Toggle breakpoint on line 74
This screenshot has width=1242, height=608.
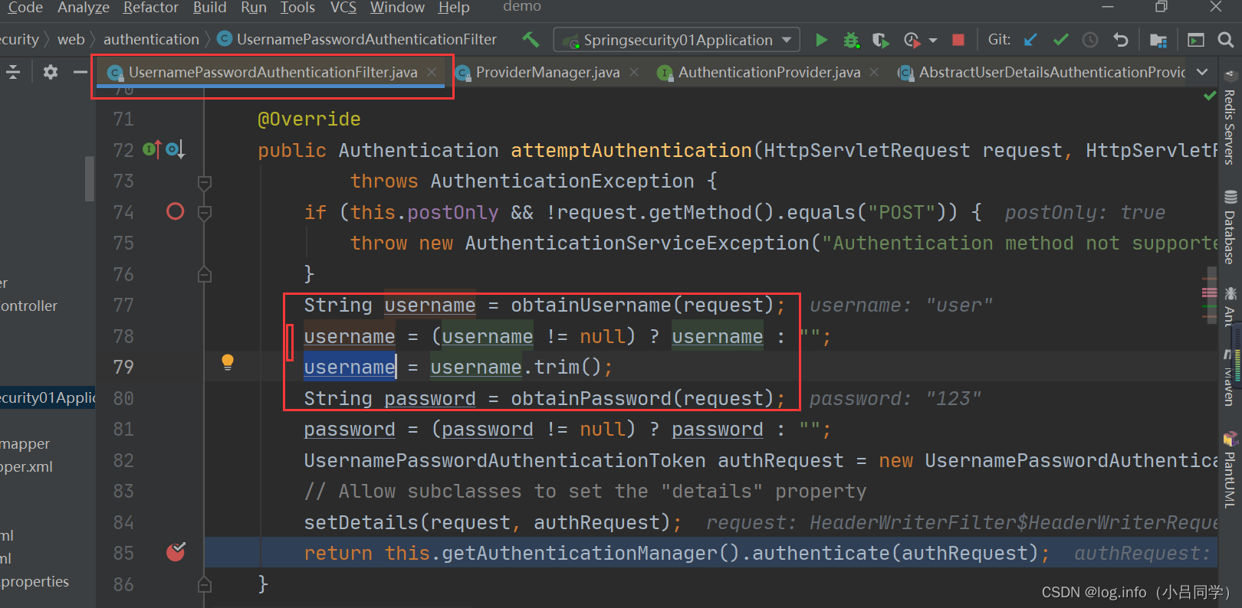pyautogui.click(x=176, y=211)
